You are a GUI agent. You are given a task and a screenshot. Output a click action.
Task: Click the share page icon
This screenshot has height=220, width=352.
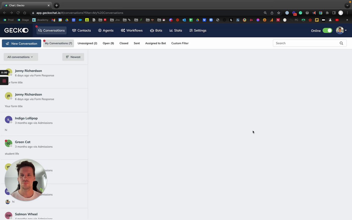click(272, 13)
